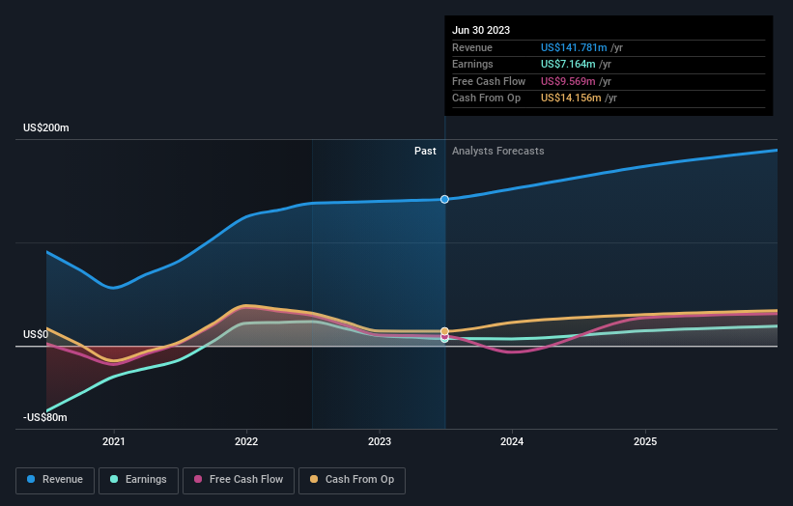Click the US$0 y-axis label
Viewport: 793px width, 506px height.
[36, 335]
